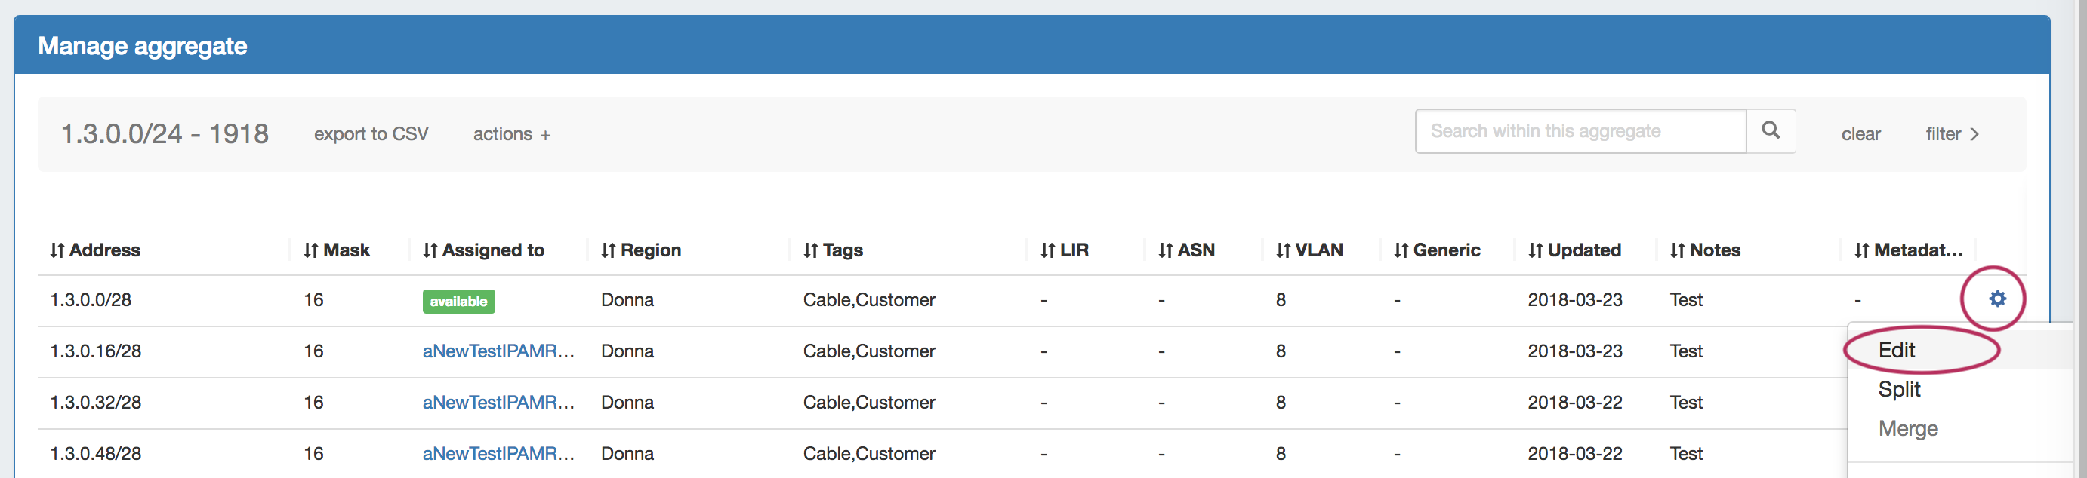Sort by Metadata column header
This screenshot has width=2087, height=478.
click(1908, 251)
